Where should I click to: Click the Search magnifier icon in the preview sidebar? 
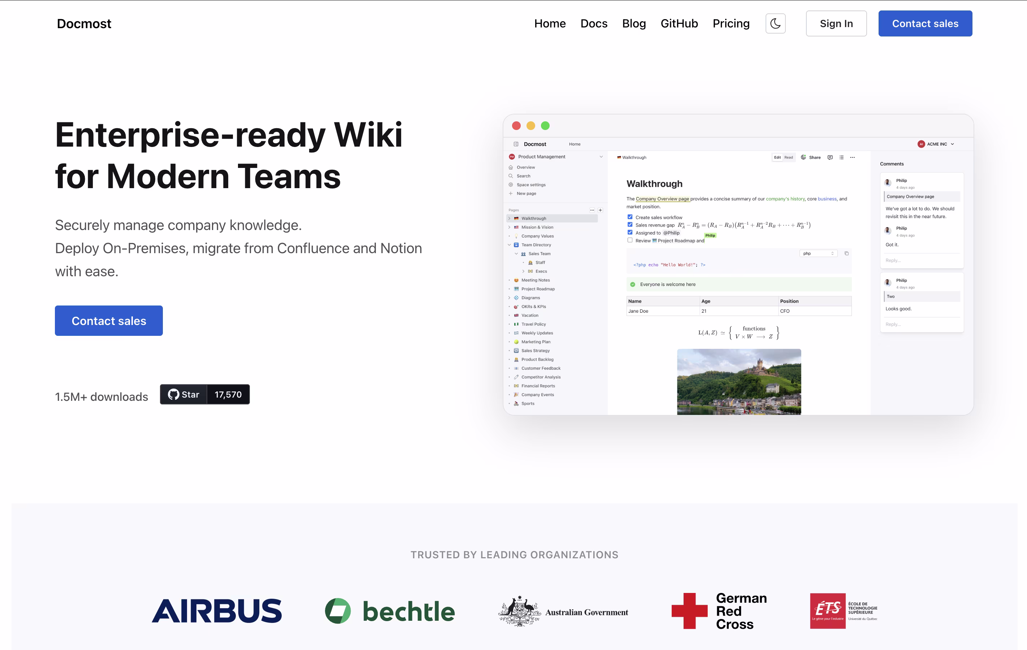tap(511, 176)
